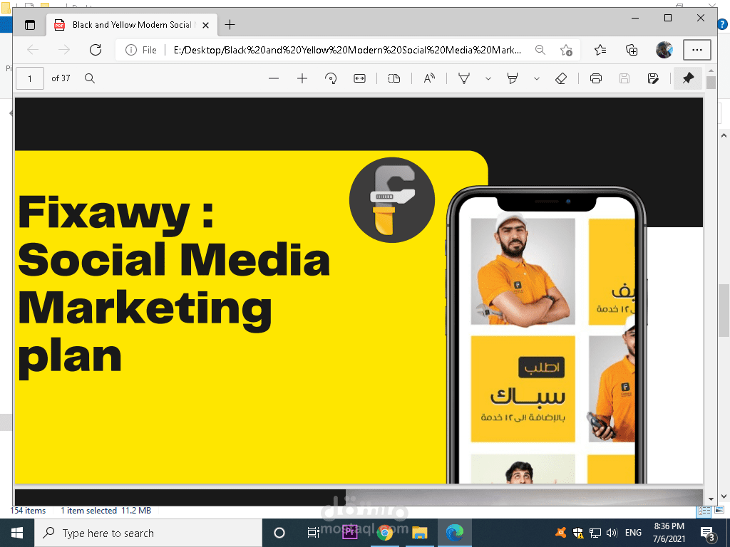Zoom out the PDF with minus button
This screenshot has width=730, height=547.
274,78
